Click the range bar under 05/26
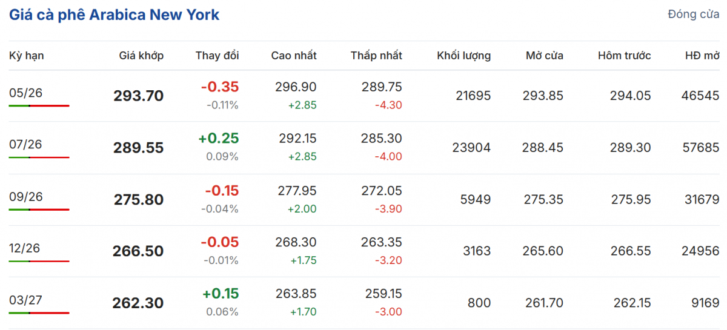 pos(39,105)
